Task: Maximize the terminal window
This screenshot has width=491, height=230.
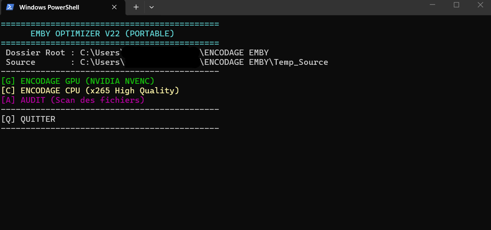Action: [456, 5]
